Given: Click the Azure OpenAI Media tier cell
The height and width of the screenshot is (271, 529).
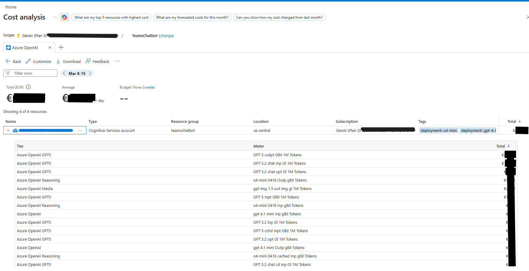Looking at the screenshot, I should 35,188.
